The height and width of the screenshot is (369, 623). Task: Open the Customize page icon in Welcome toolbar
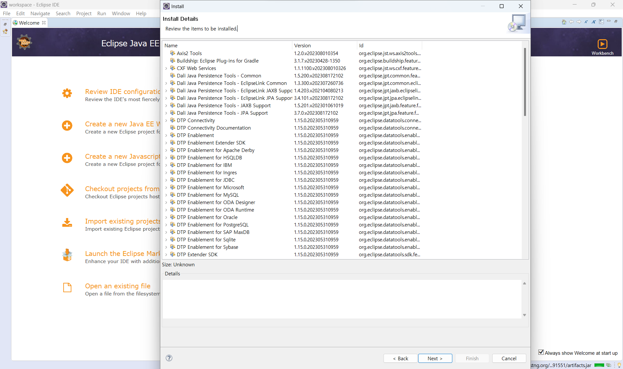pos(601,22)
